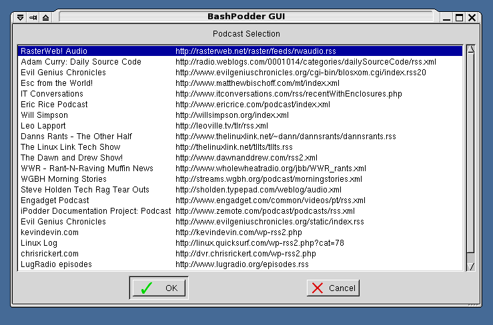Click the Cancel button
The height and width of the screenshot is (325, 493).
334,288
